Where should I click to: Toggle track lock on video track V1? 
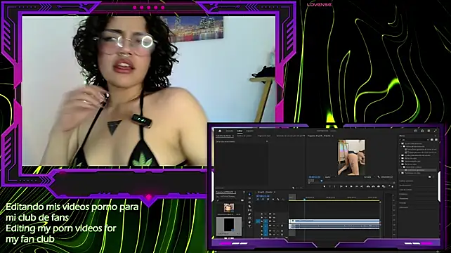[262, 221]
